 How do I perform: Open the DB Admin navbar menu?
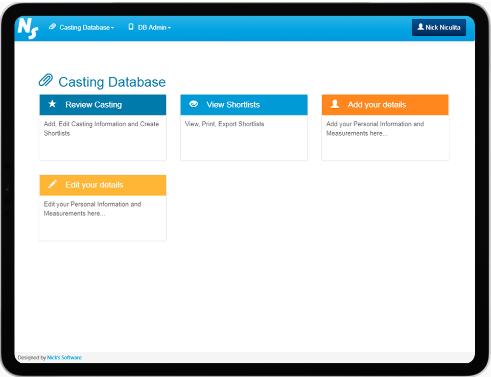tap(152, 27)
